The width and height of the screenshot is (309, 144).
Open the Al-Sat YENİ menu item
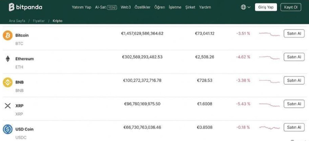(x=106, y=7)
